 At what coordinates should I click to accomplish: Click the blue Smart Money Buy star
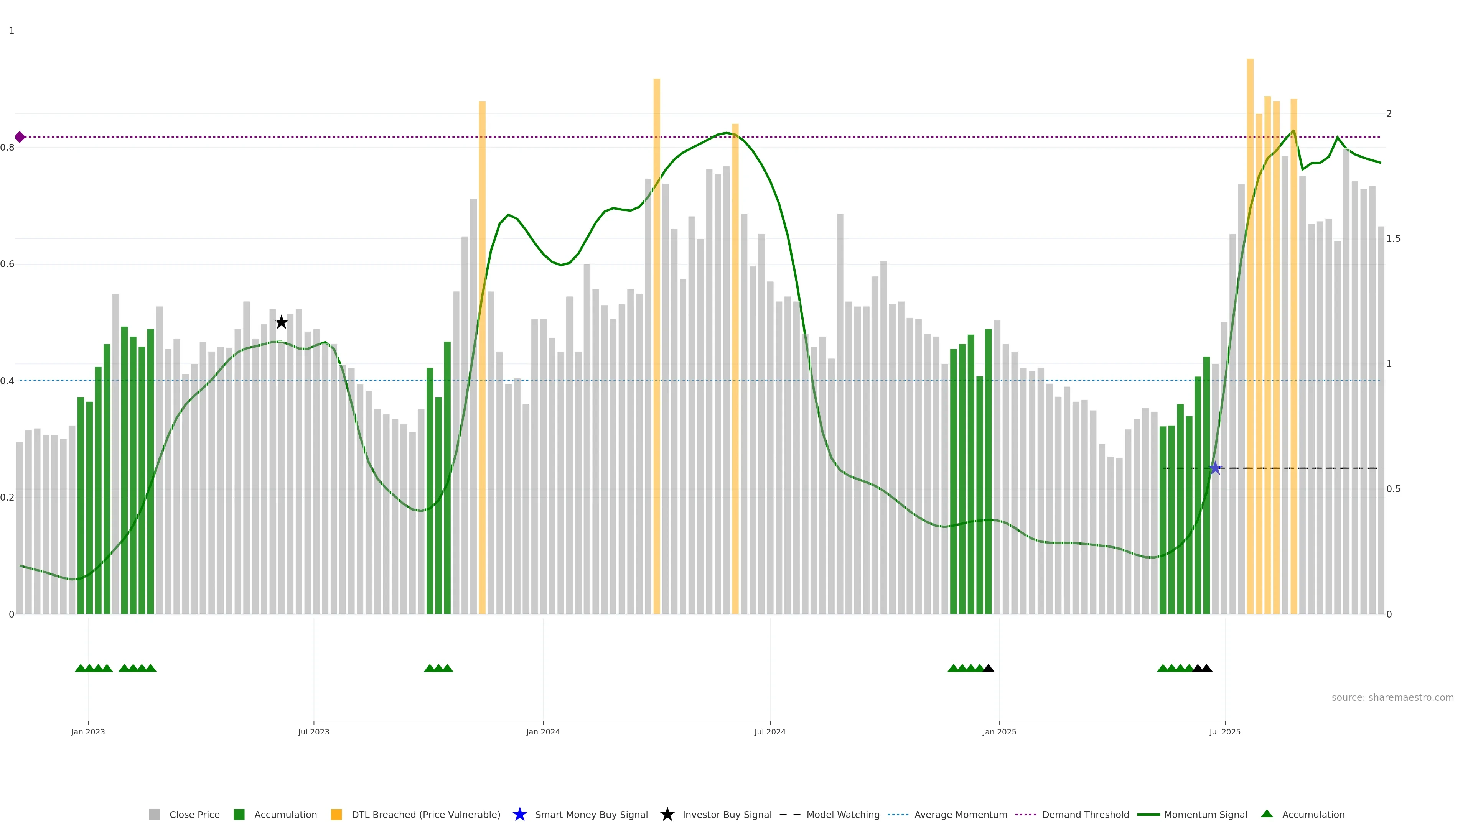click(1215, 468)
